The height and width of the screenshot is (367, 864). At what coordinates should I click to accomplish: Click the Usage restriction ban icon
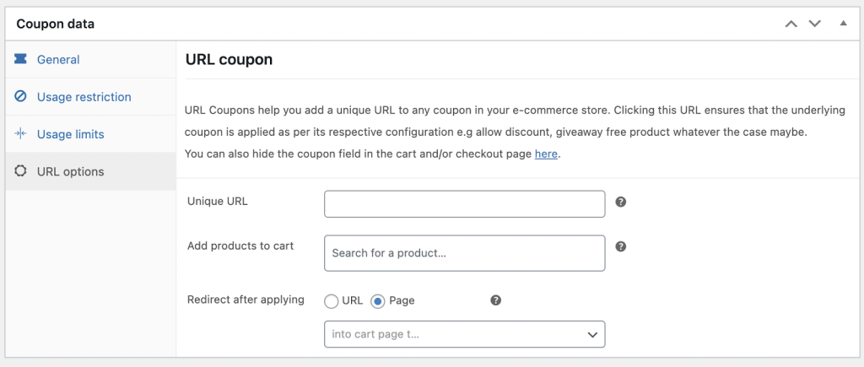click(x=20, y=96)
